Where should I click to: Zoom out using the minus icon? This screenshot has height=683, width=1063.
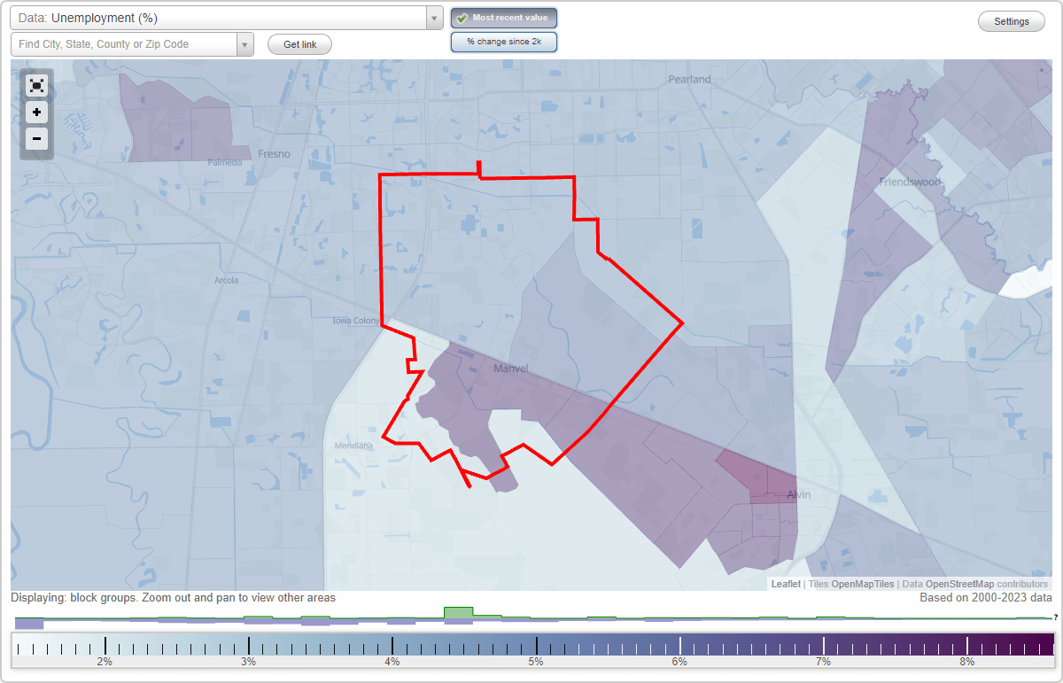coord(36,139)
